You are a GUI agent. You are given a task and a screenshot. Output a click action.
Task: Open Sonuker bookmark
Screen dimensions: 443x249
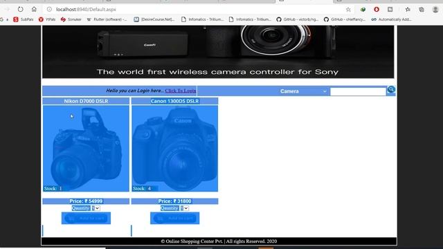click(x=71, y=19)
